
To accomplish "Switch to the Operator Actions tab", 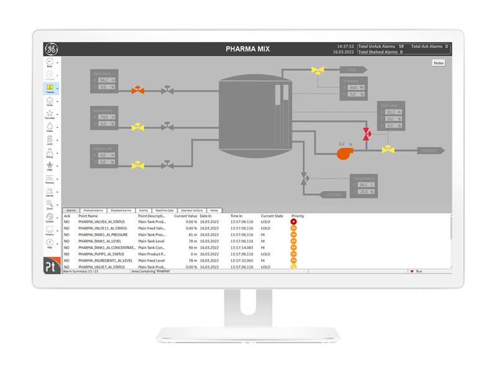I will 192,210.
